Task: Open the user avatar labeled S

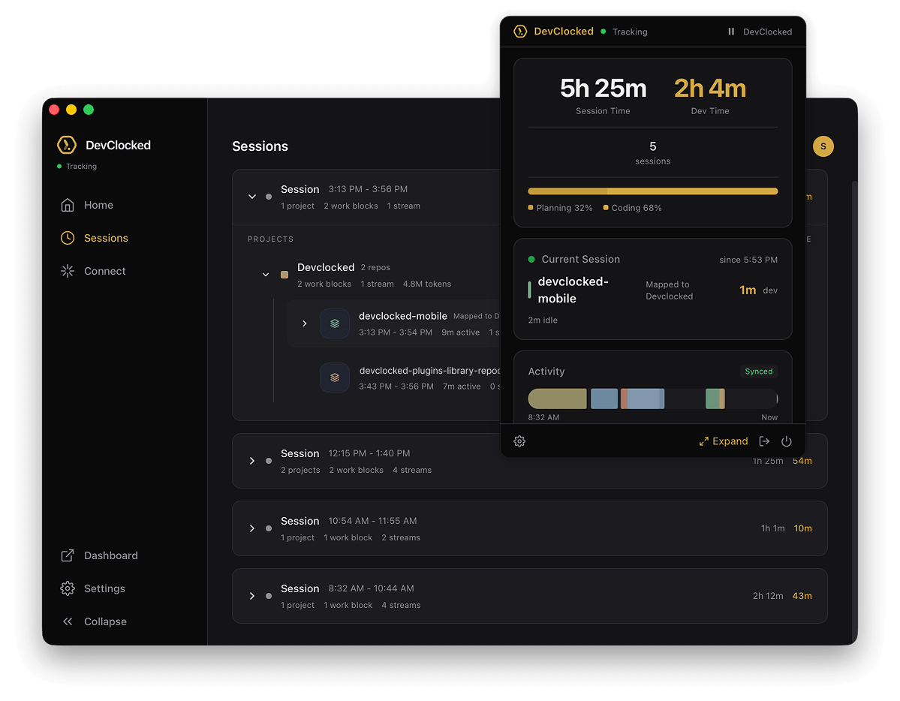Action: tap(823, 146)
